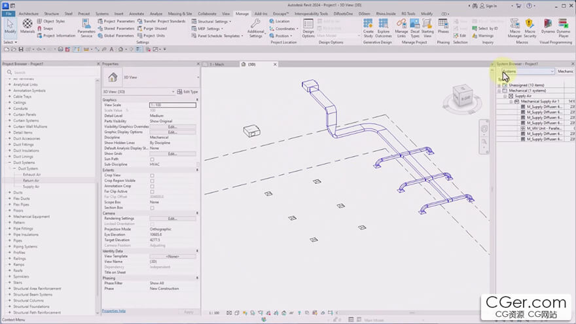Enable the Section Box checkbox
This screenshot has width=576, height=324.
[153, 208]
